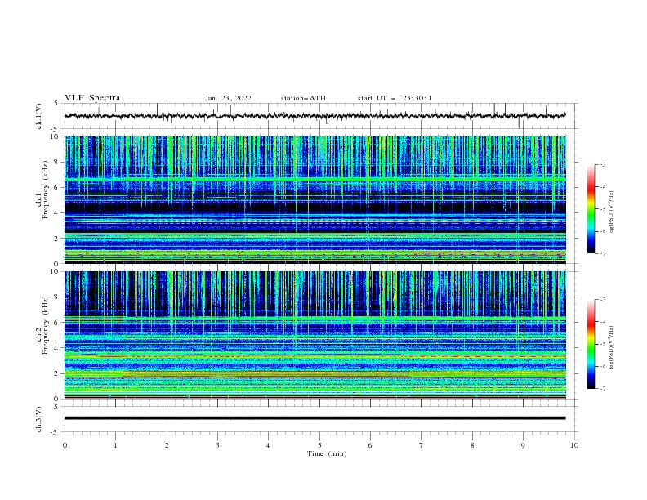Click the "-3" label on ch.1 colorbar
Viewport: 647px width, 500px height.
tap(603, 164)
